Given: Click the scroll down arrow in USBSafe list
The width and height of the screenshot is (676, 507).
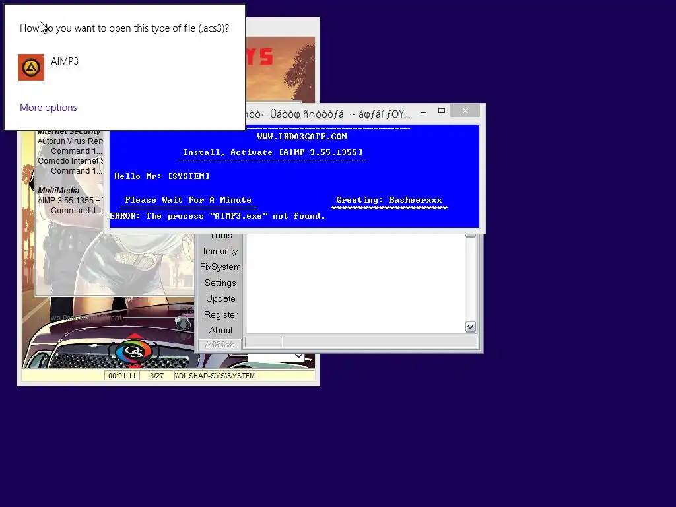Looking at the screenshot, I should pyautogui.click(x=470, y=327).
